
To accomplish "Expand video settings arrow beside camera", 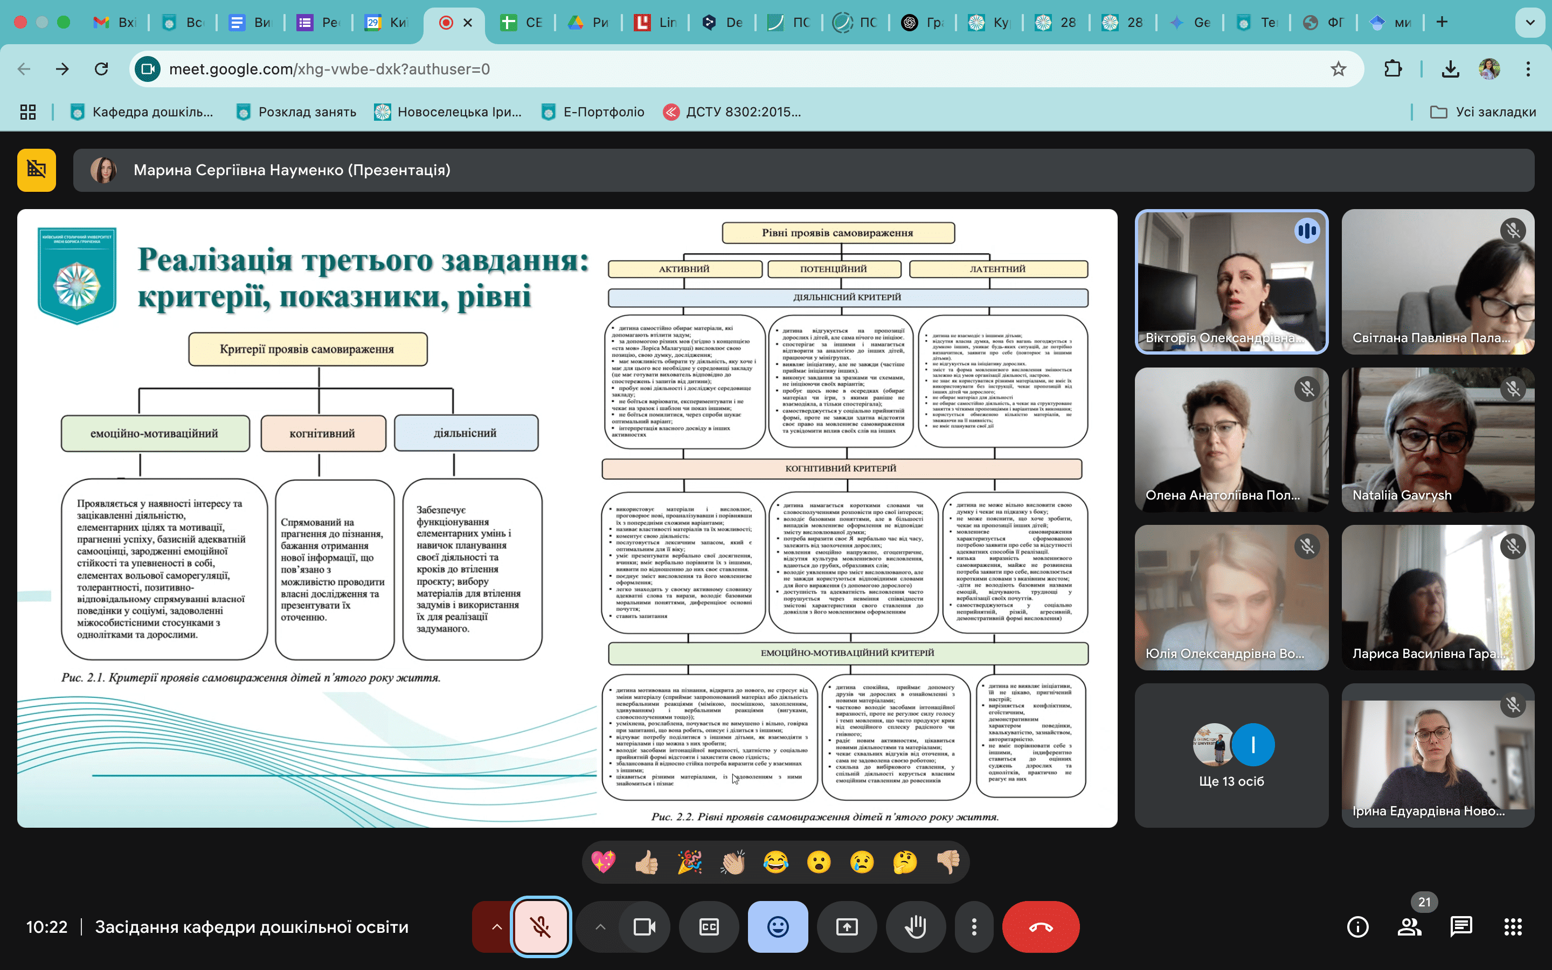I will click(600, 927).
